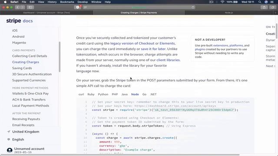This screenshot has height=156, width=278.
Task: Select the .NET code language tab
Action: 153,94
